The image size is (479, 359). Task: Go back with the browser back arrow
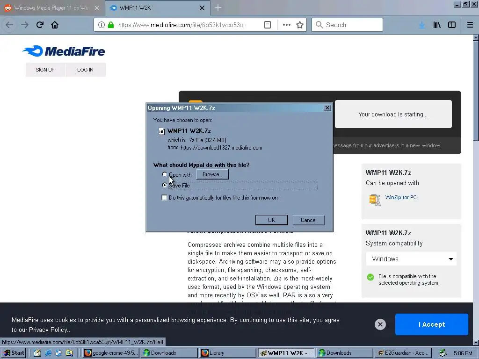(x=9, y=25)
